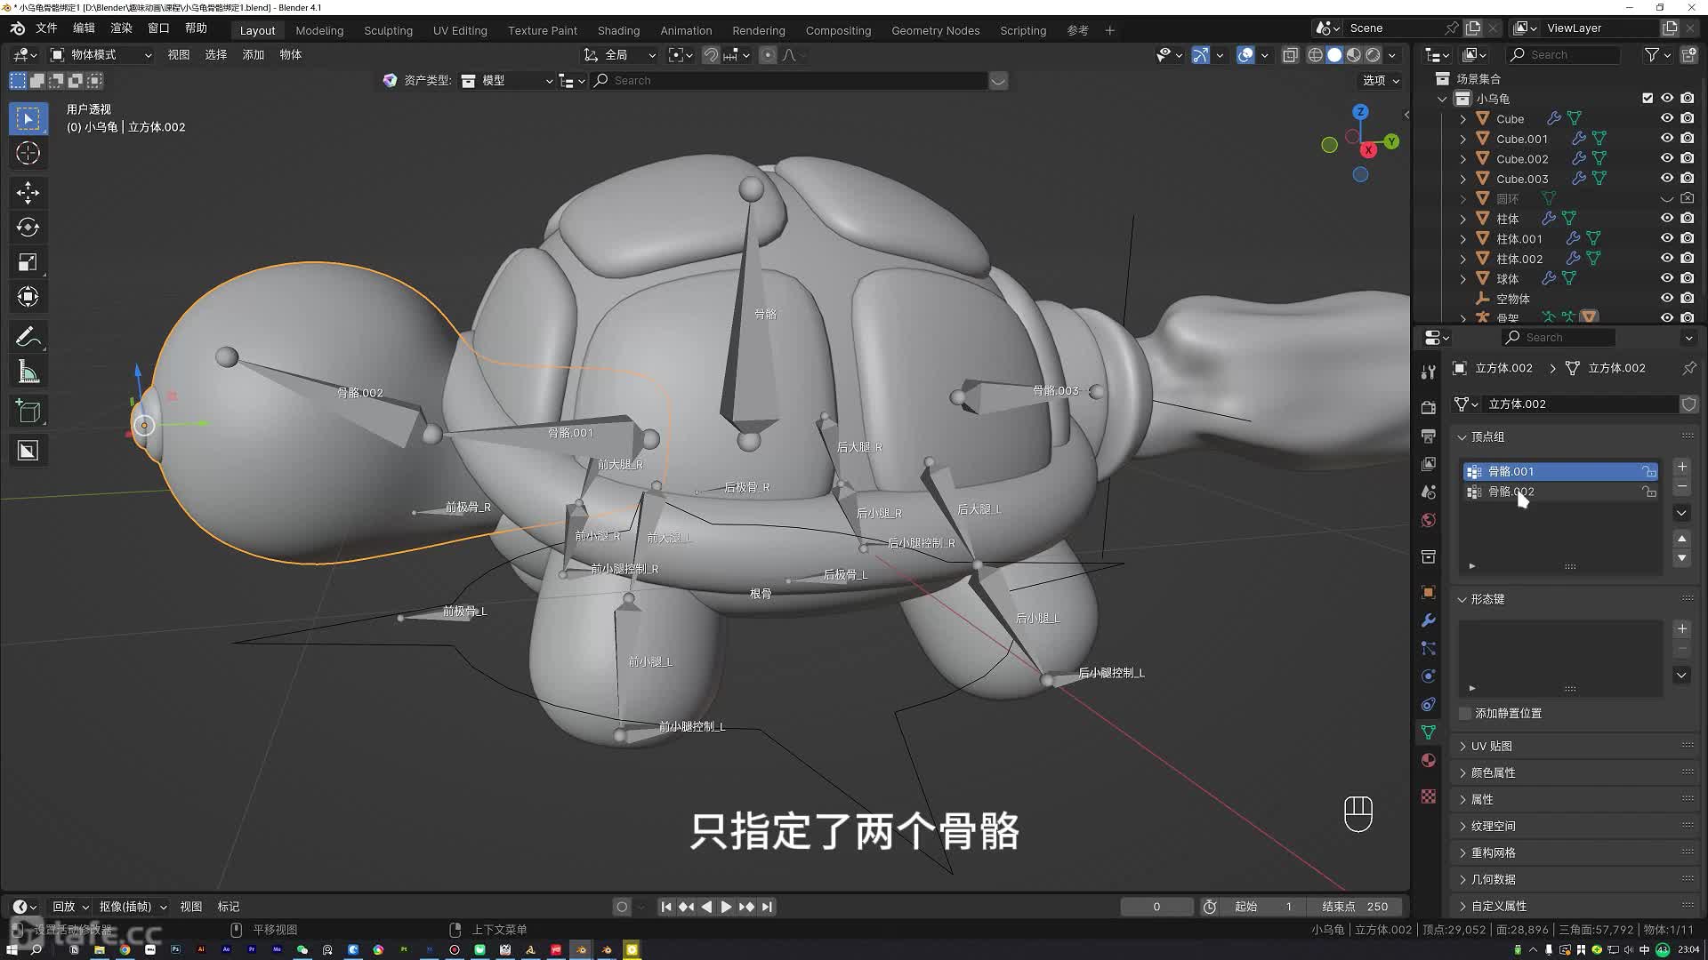This screenshot has width=1708, height=960.
Task: Play the timeline animation
Action: [726, 908]
